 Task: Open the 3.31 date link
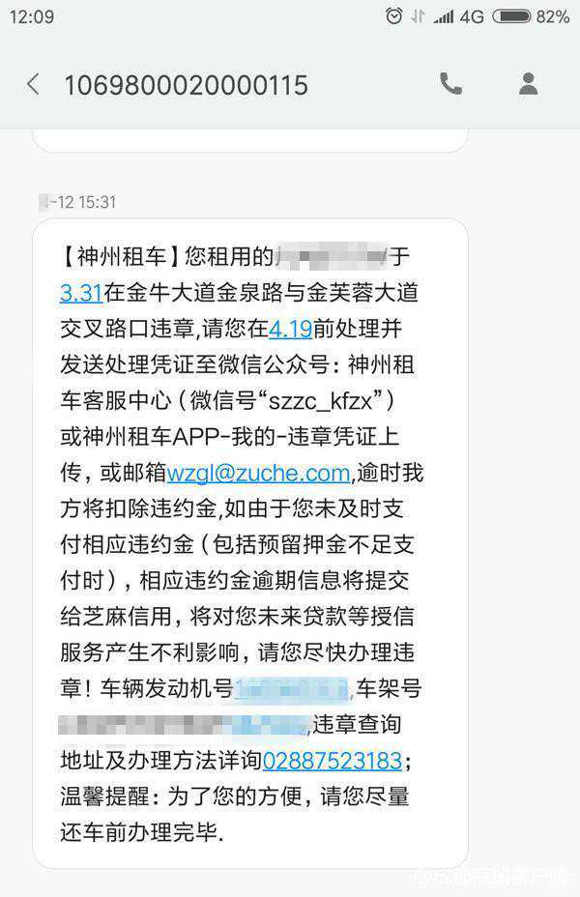click(81, 294)
